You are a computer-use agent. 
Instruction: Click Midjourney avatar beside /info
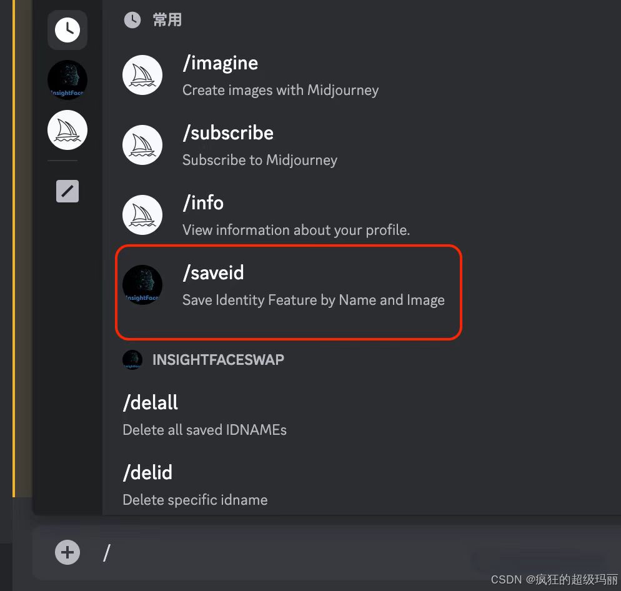[x=142, y=216]
